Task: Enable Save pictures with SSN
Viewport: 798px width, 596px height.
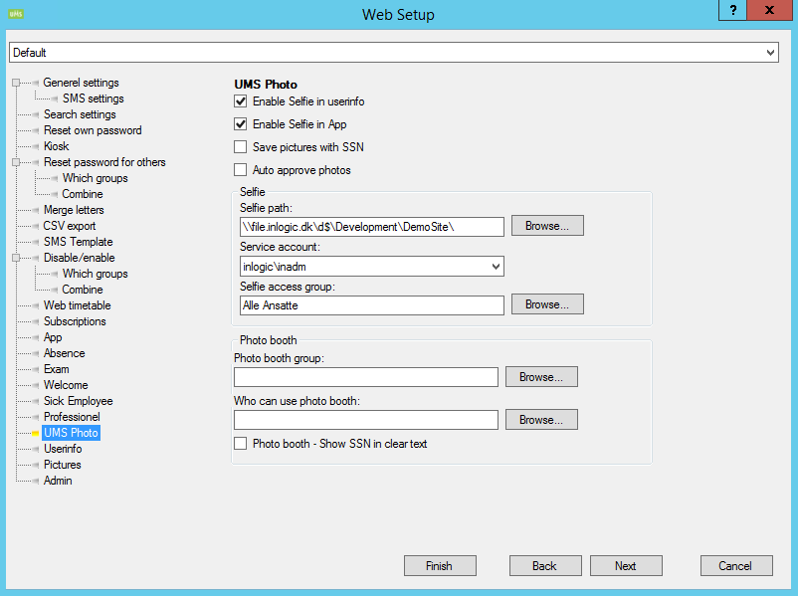Action: 240,147
